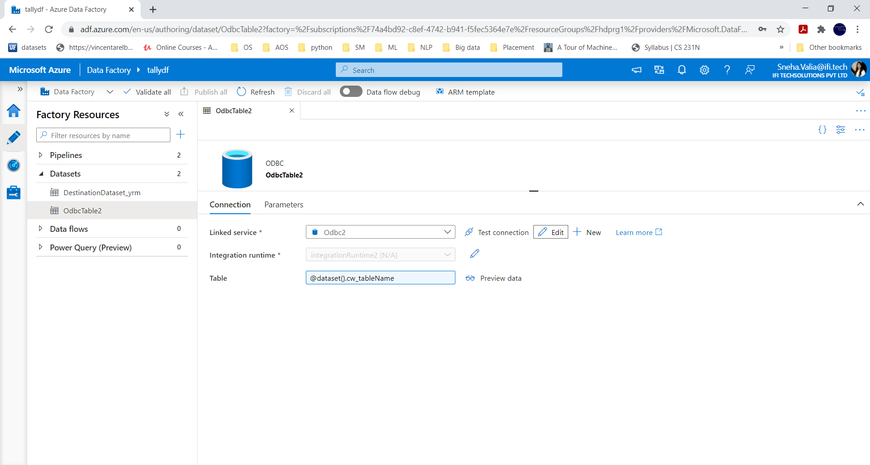This screenshot has width=870, height=465.
Task: Open the Home hub icon in sidebar
Action: tap(14, 111)
